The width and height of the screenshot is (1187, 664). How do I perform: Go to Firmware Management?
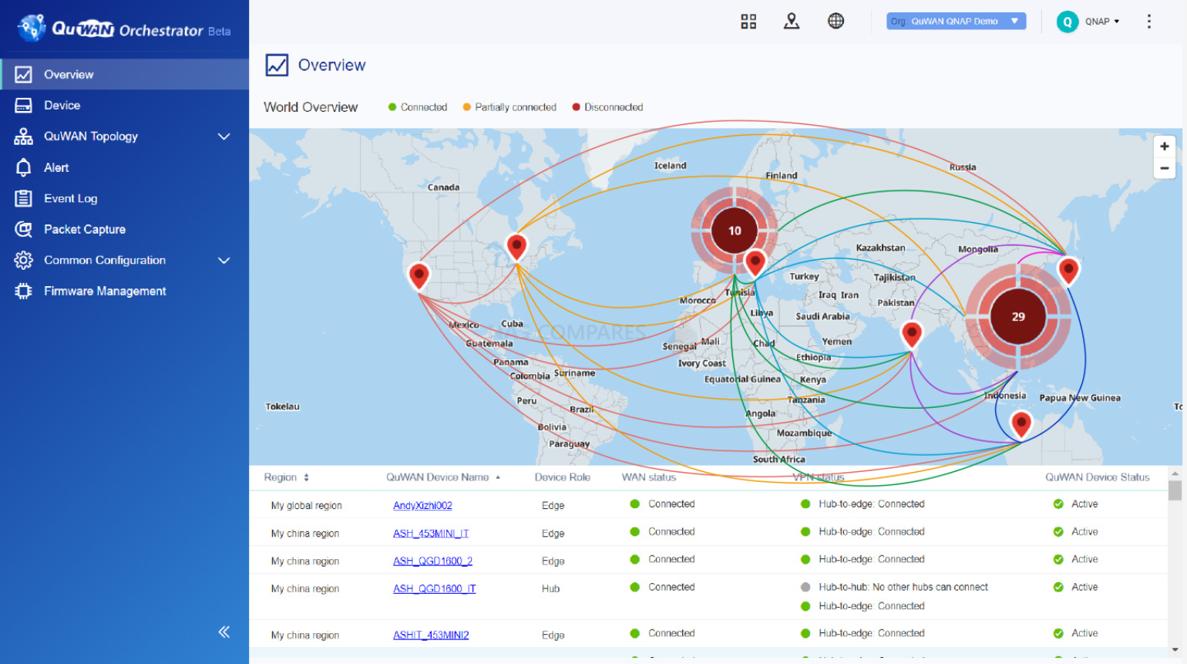(x=105, y=291)
